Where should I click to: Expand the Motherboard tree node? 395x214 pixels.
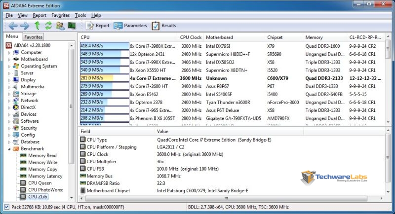coord(9,59)
